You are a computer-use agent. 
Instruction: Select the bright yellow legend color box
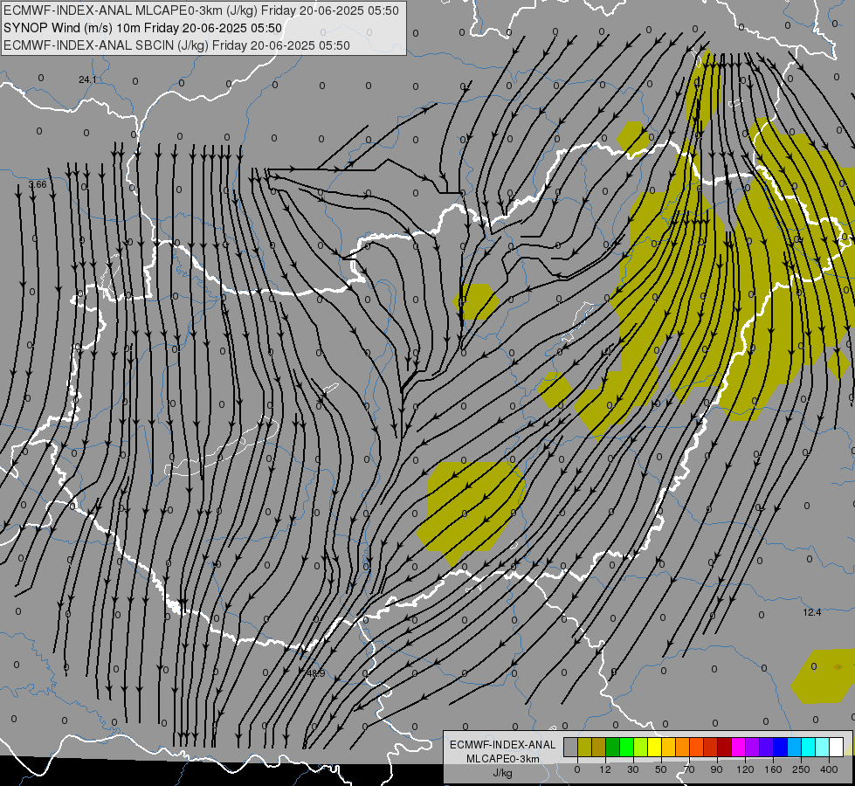tap(654, 747)
